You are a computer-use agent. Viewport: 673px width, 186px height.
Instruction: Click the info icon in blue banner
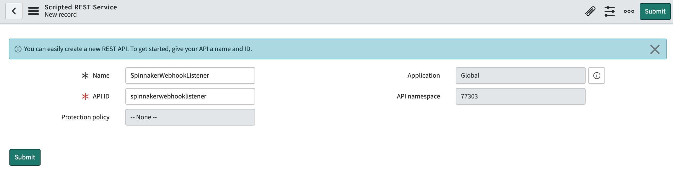[18, 49]
